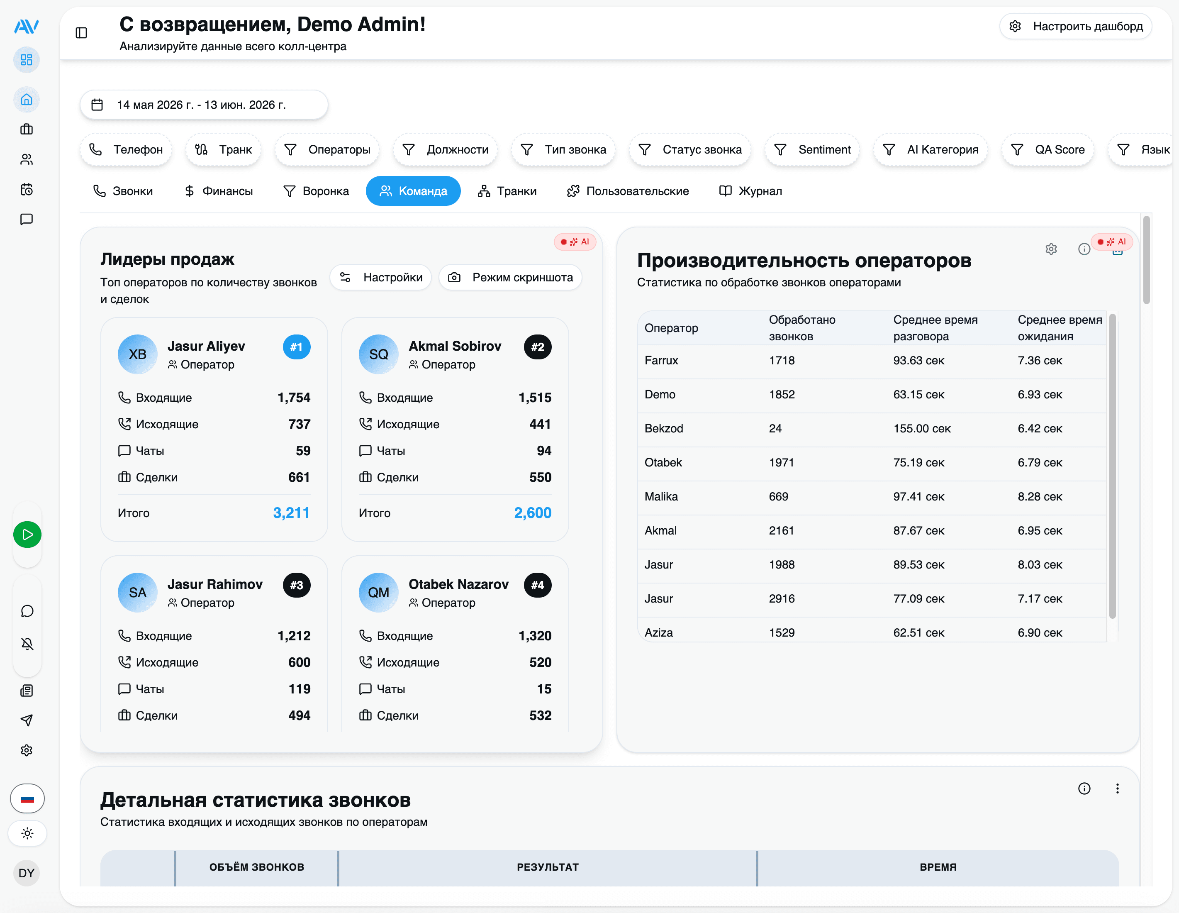
Task: Click the AI badge on sales leaders card
Action: [x=575, y=242]
